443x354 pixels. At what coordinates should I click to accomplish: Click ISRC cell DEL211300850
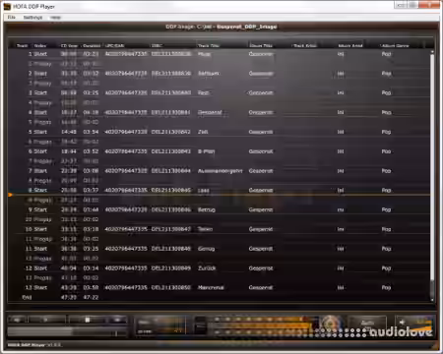coord(171,287)
